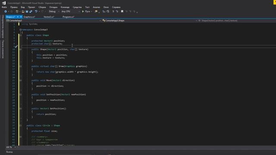Image resolution: width=276 pixels, height=155 pixels.
Task: Open the Средства menu
Action: coord(77,7)
